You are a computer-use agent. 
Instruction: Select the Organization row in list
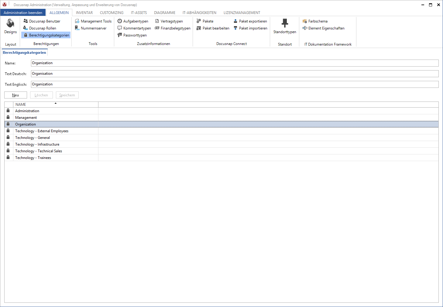click(x=222, y=124)
